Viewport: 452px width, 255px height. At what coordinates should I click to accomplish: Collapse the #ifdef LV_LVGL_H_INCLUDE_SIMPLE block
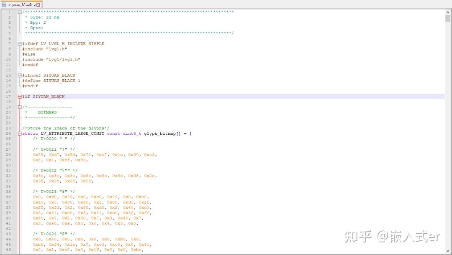(19, 44)
